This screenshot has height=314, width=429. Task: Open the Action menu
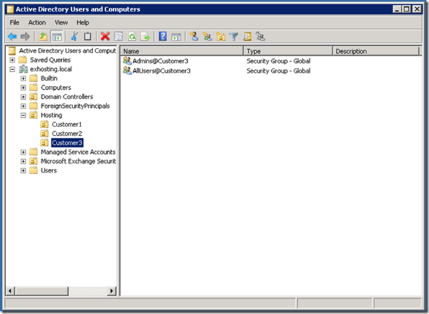[37, 22]
